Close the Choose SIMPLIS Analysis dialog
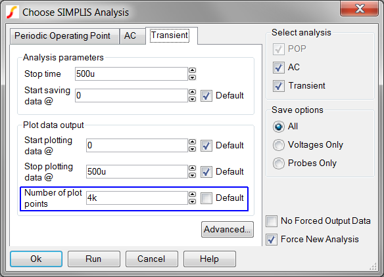Viewport: 384px width, 277px height. click(359, 9)
